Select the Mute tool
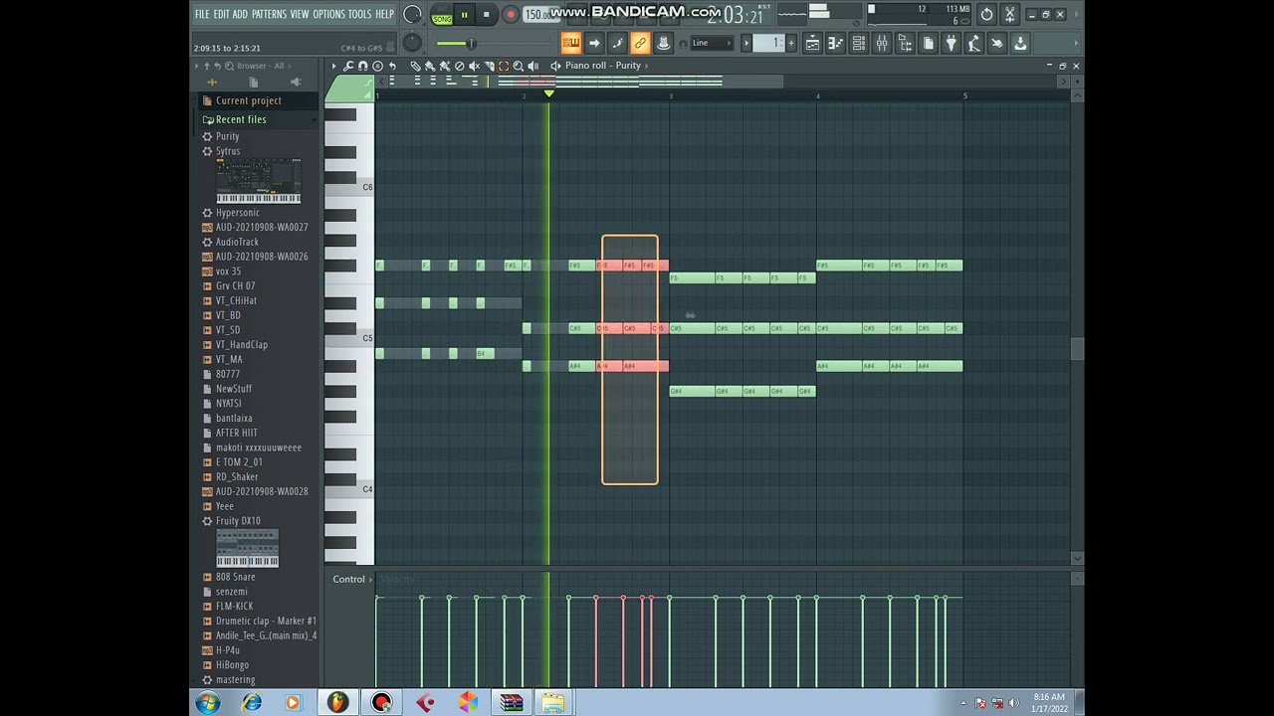Viewport: 1274px width, 716px height. coord(474,66)
